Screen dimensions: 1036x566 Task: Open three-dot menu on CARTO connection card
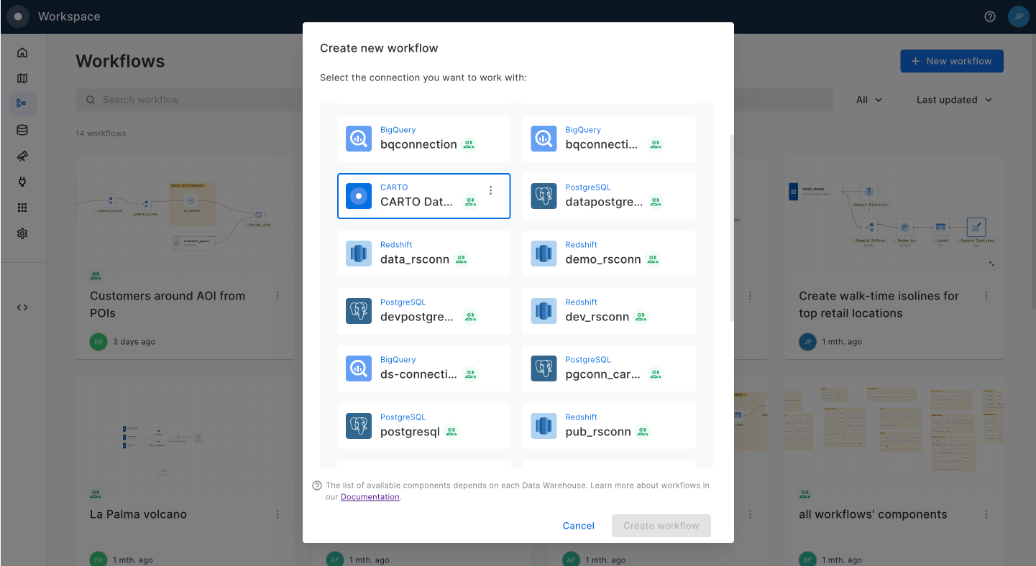click(491, 190)
